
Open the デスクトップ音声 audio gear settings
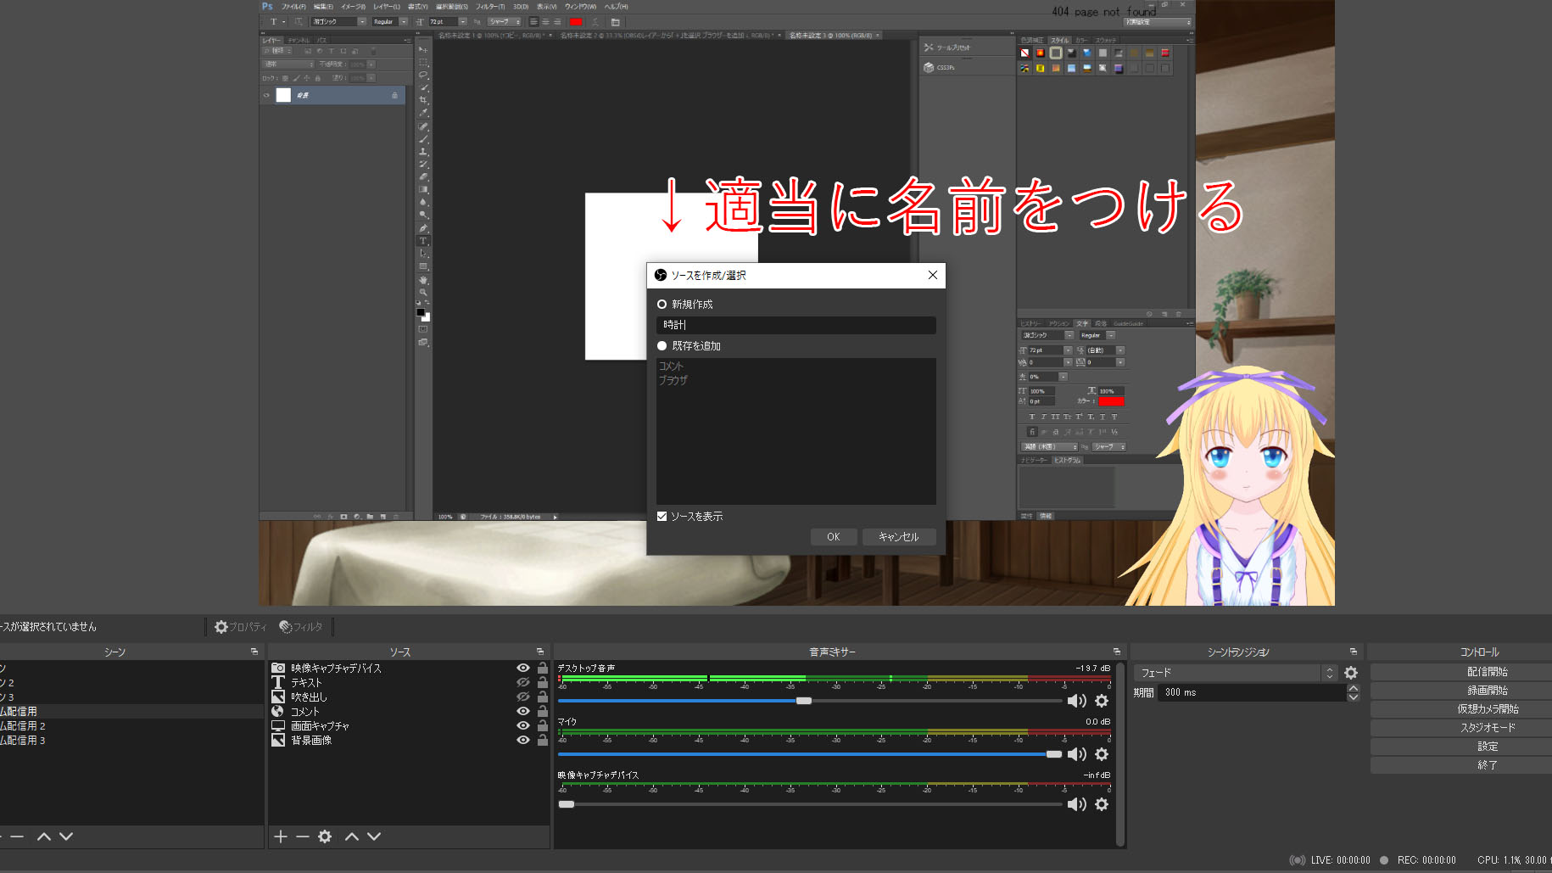(1102, 701)
